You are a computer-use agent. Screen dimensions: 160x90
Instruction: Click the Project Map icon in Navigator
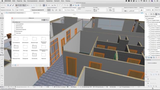click(151, 14)
